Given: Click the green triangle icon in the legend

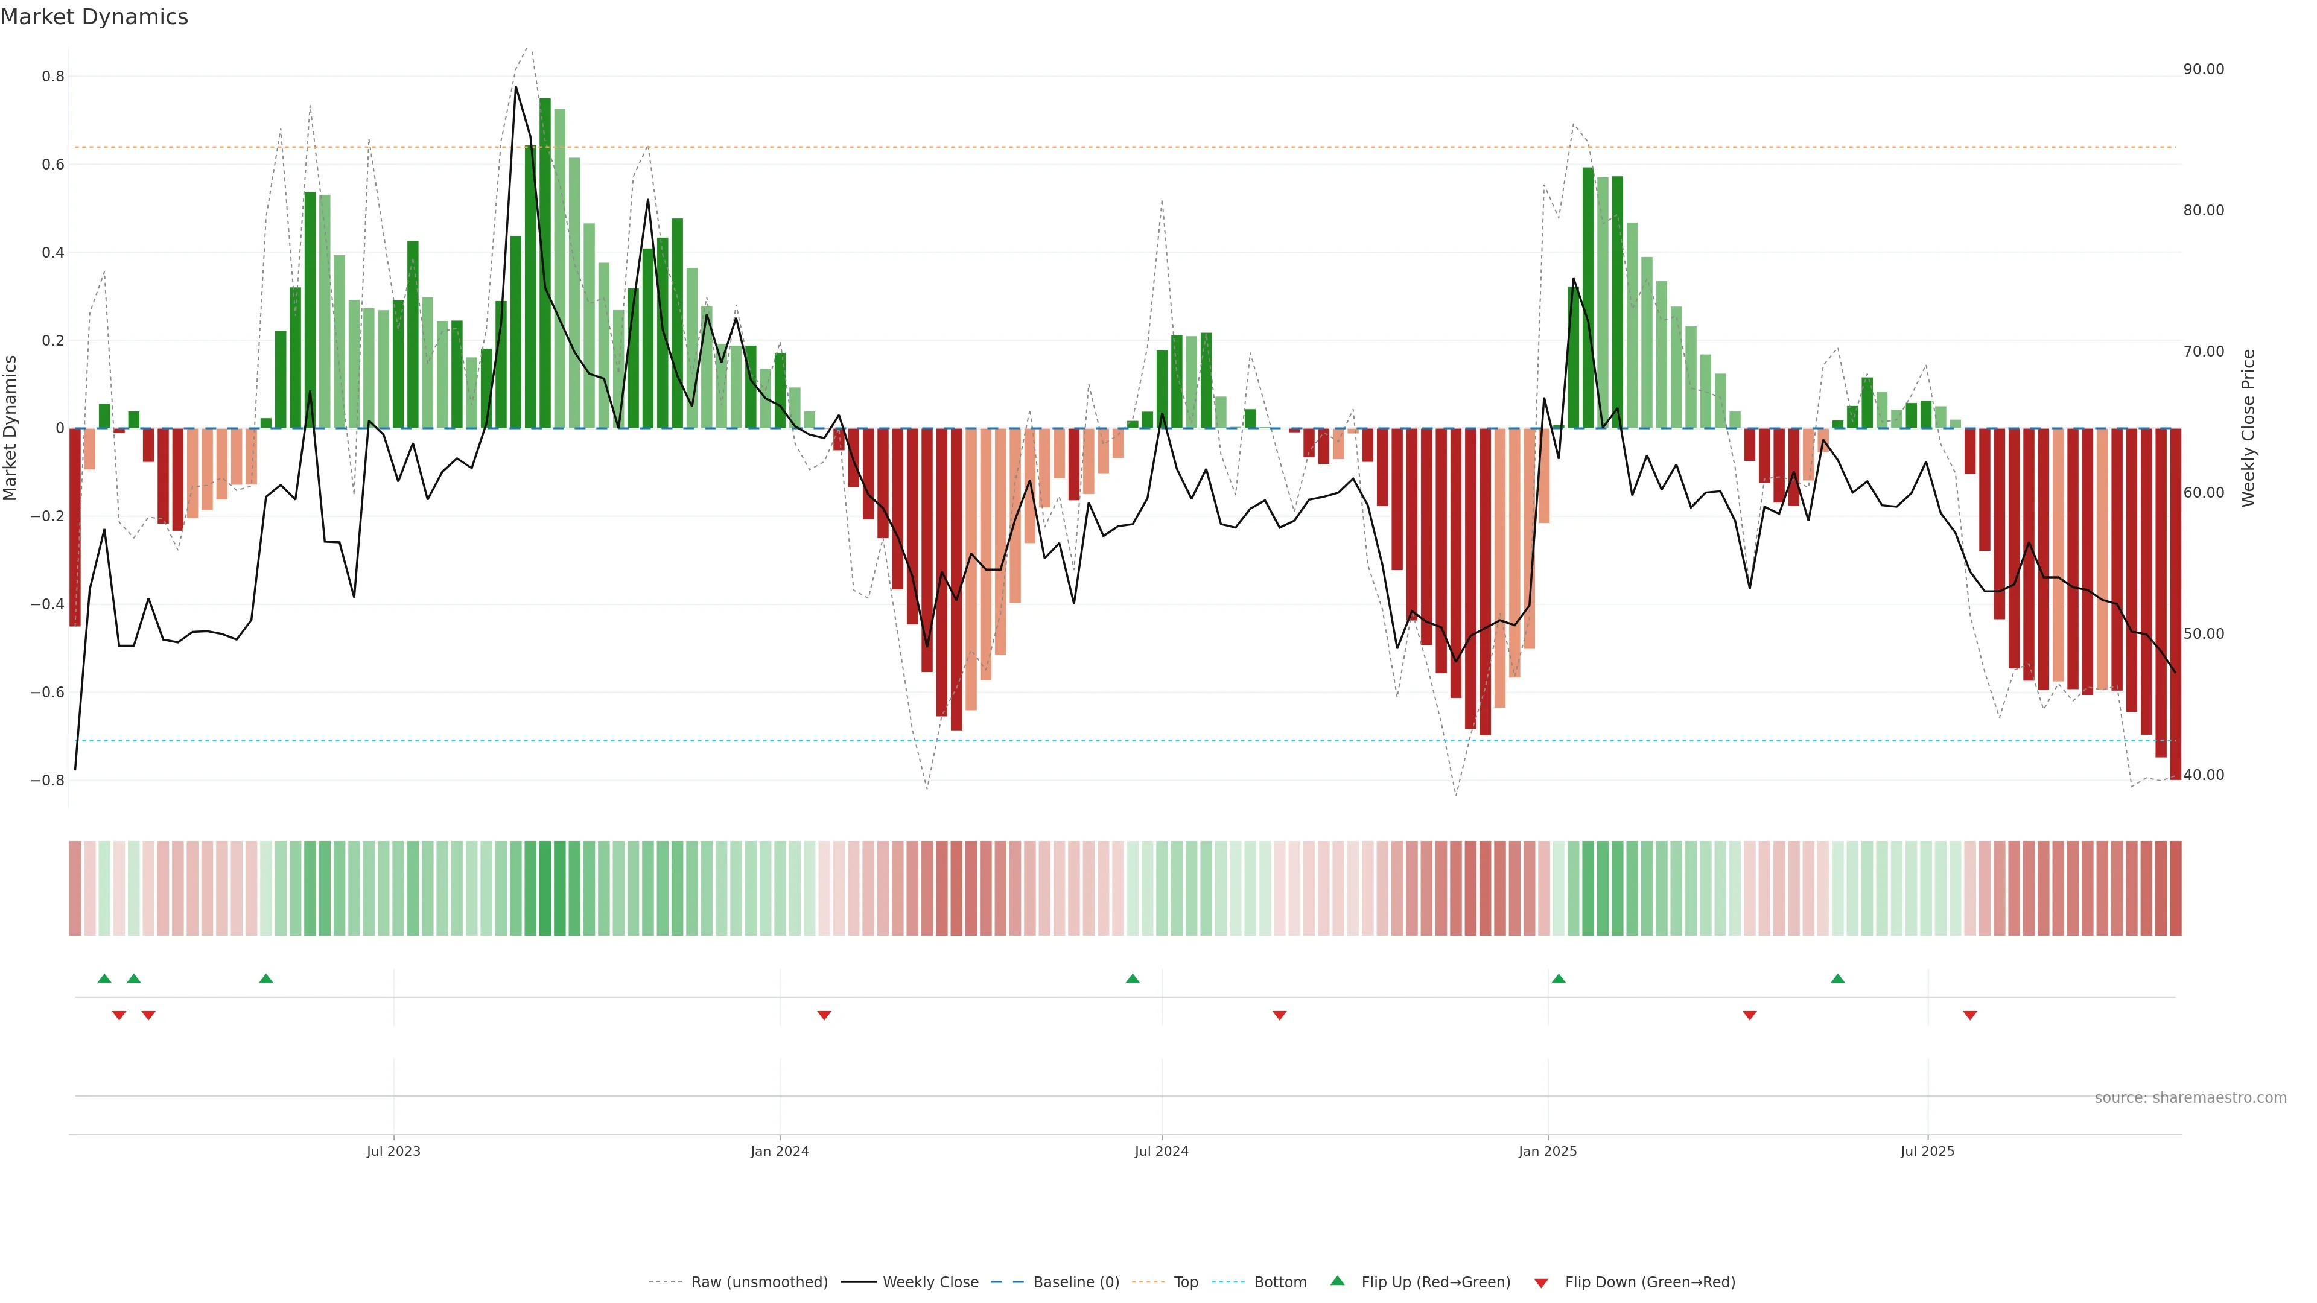Looking at the screenshot, I should click(1338, 1281).
